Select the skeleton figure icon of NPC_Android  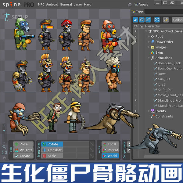[150, 31]
